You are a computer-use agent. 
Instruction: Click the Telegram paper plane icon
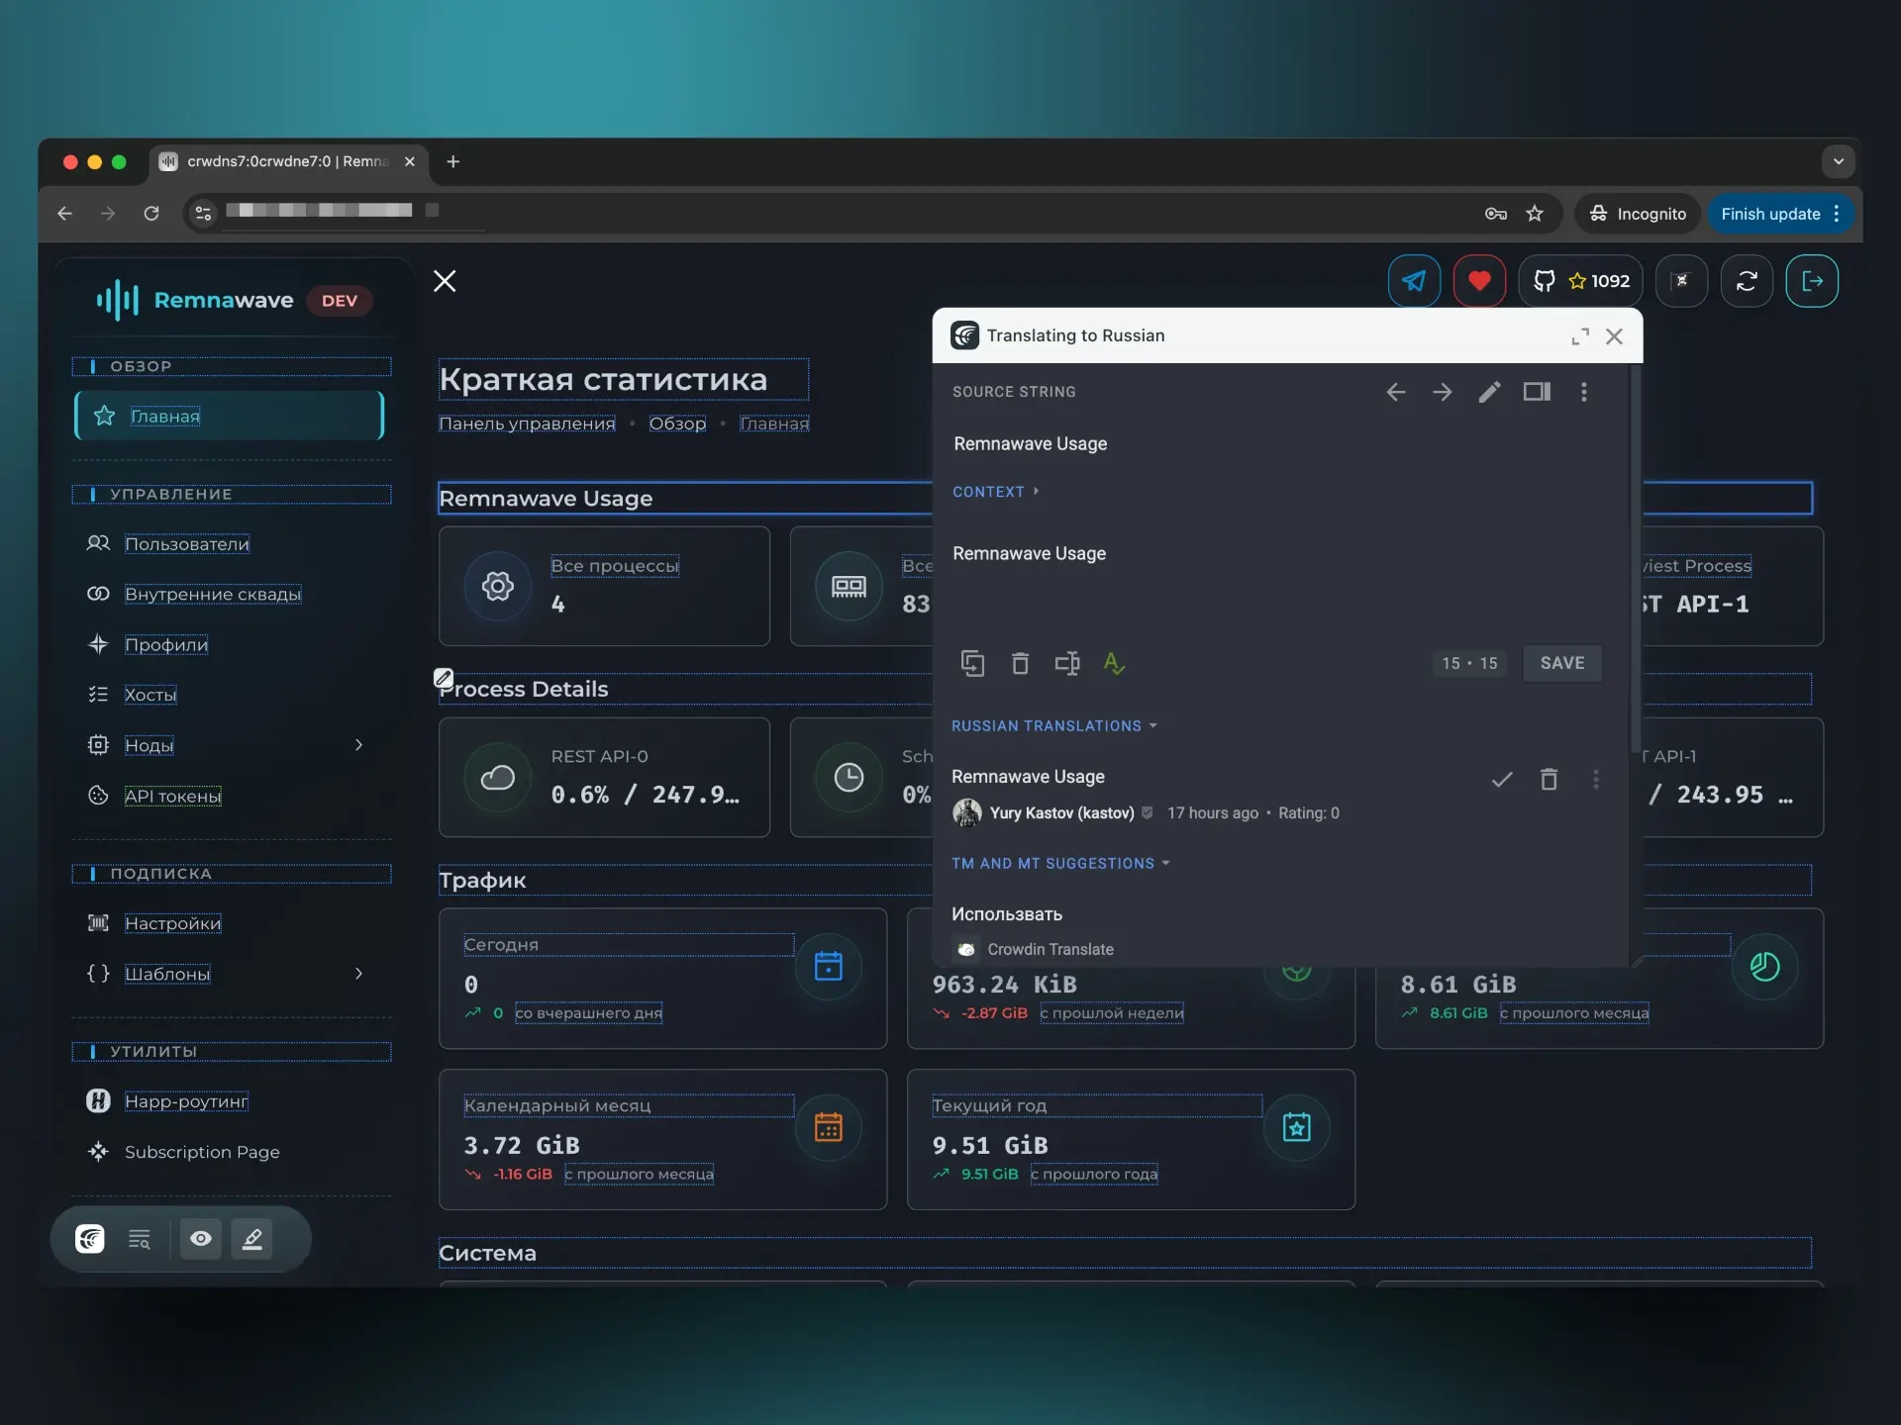(1414, 281)
